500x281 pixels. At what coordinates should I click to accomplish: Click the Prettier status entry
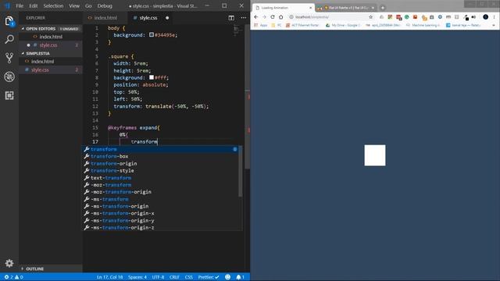pyautogui.click(x=209, y=277)
